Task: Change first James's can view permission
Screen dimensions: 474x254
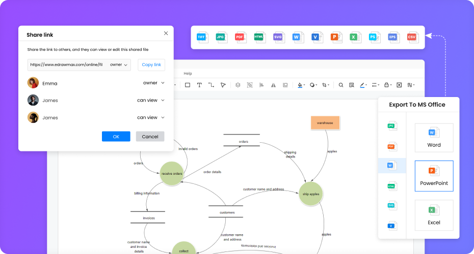Action: pos(150,100)
